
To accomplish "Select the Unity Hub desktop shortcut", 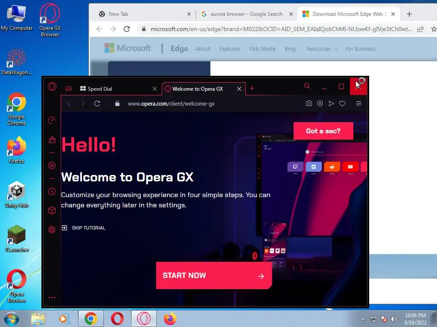I will (17, 194).
